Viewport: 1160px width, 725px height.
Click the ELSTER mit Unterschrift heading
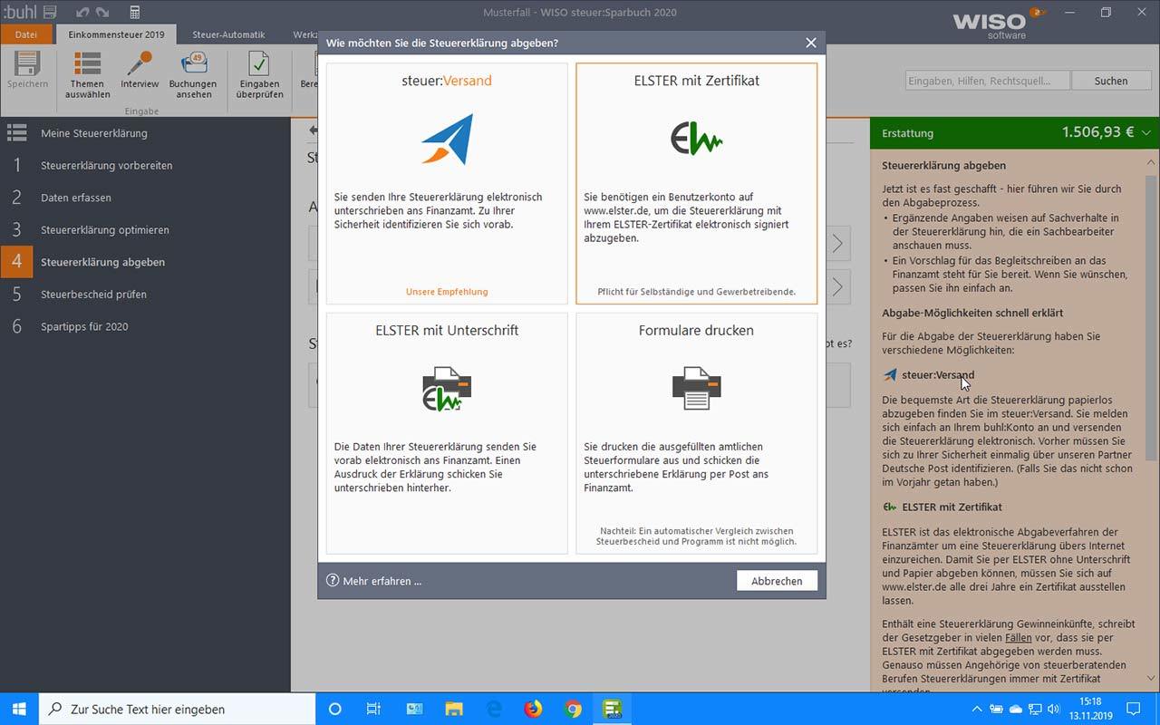click(447, 331)
